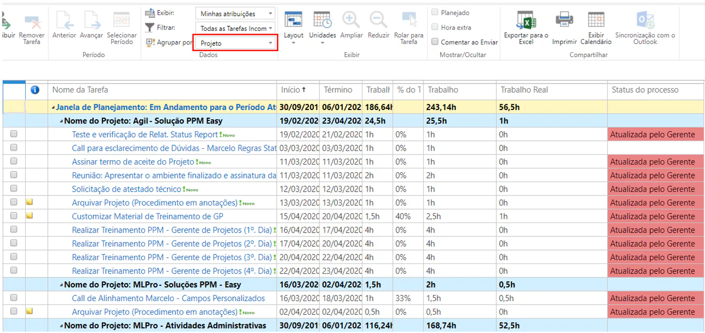Click the Imprimir printer icon
Screen dimensions: 705x333
coord(564,20)
